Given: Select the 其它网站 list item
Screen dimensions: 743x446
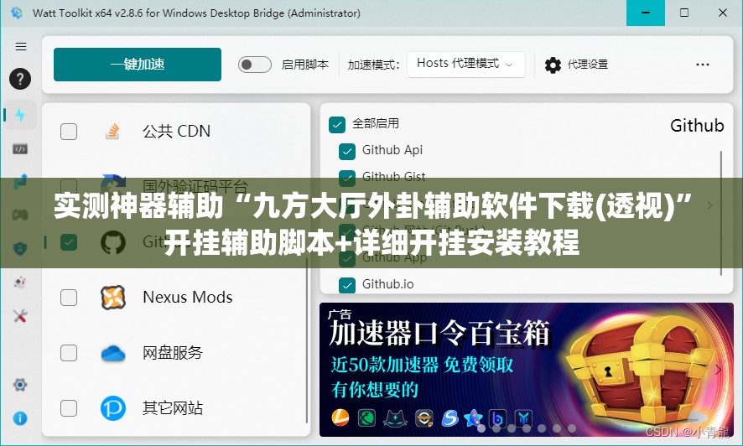Looking at the screenshot, I should pyautogui.click(x=175, y=408).
